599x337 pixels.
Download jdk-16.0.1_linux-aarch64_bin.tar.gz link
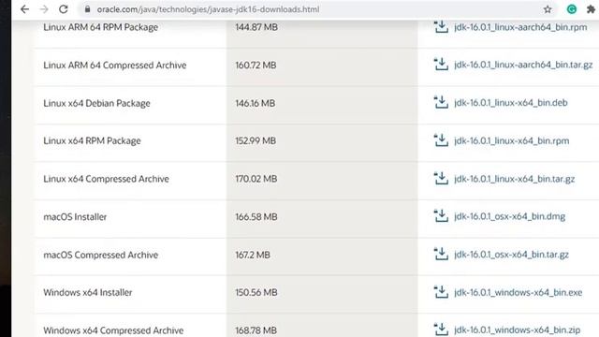pos(523,65)
